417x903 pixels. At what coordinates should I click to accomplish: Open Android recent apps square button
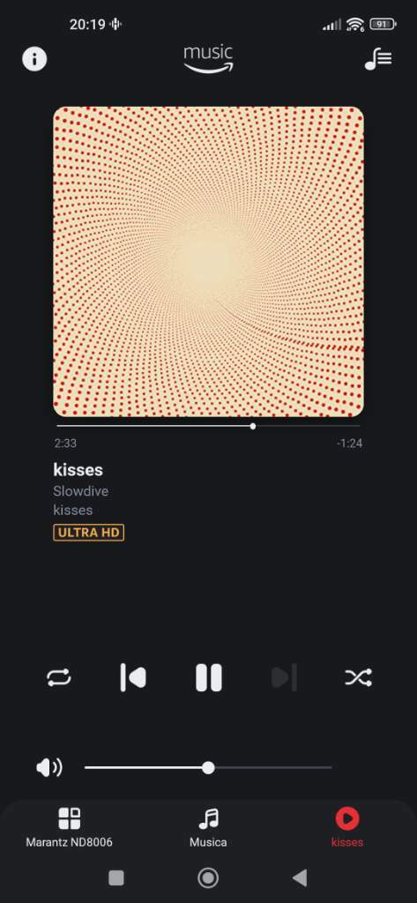point(116,877)
